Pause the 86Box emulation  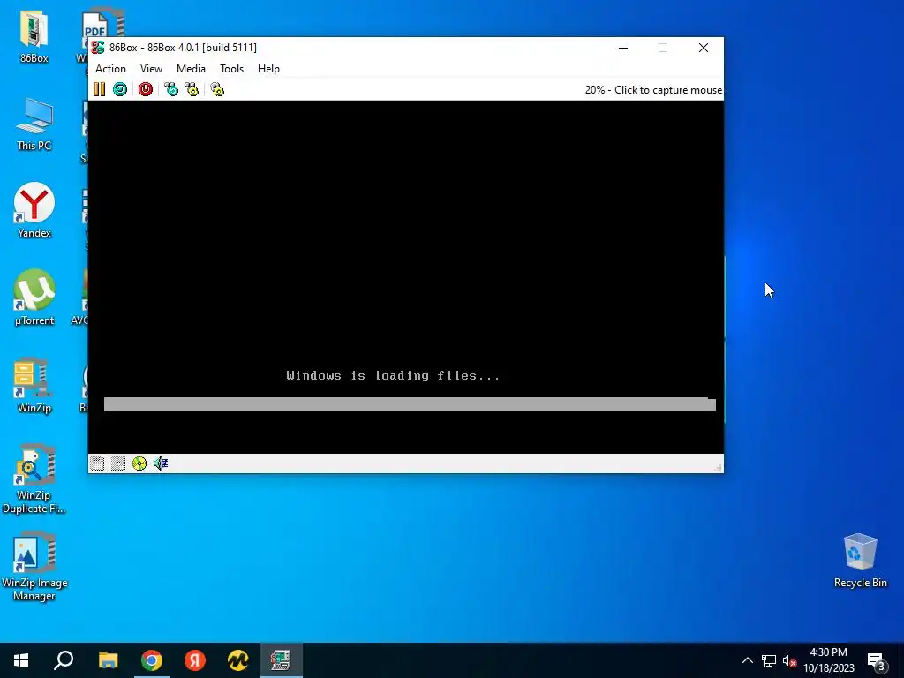coord(100,89)
